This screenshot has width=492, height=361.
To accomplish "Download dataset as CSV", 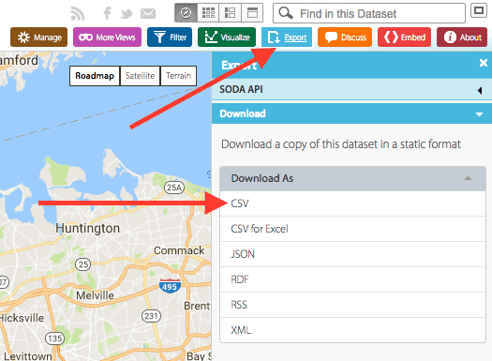I will (352, 203).
